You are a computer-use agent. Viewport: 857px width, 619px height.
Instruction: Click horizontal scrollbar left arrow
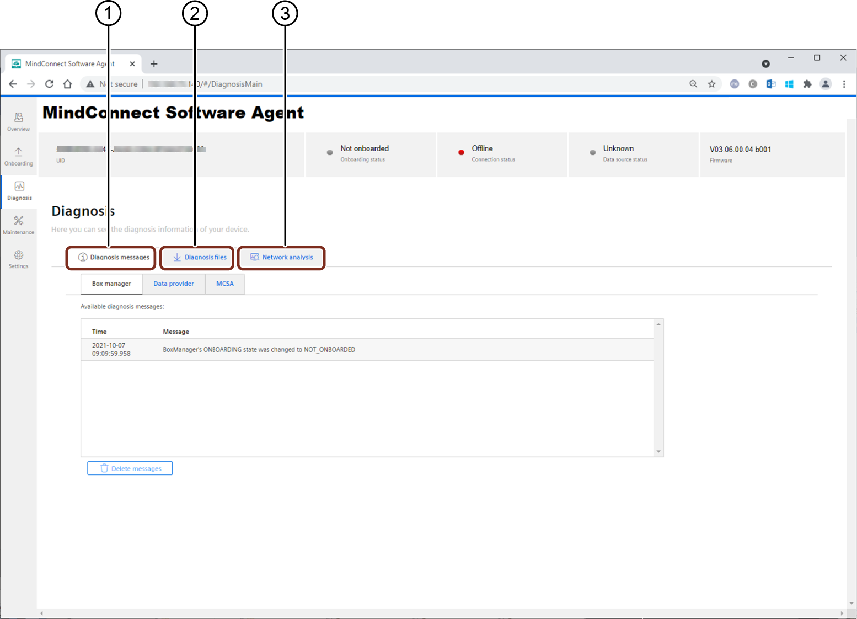pyautogui.click(x=41, y=613)
